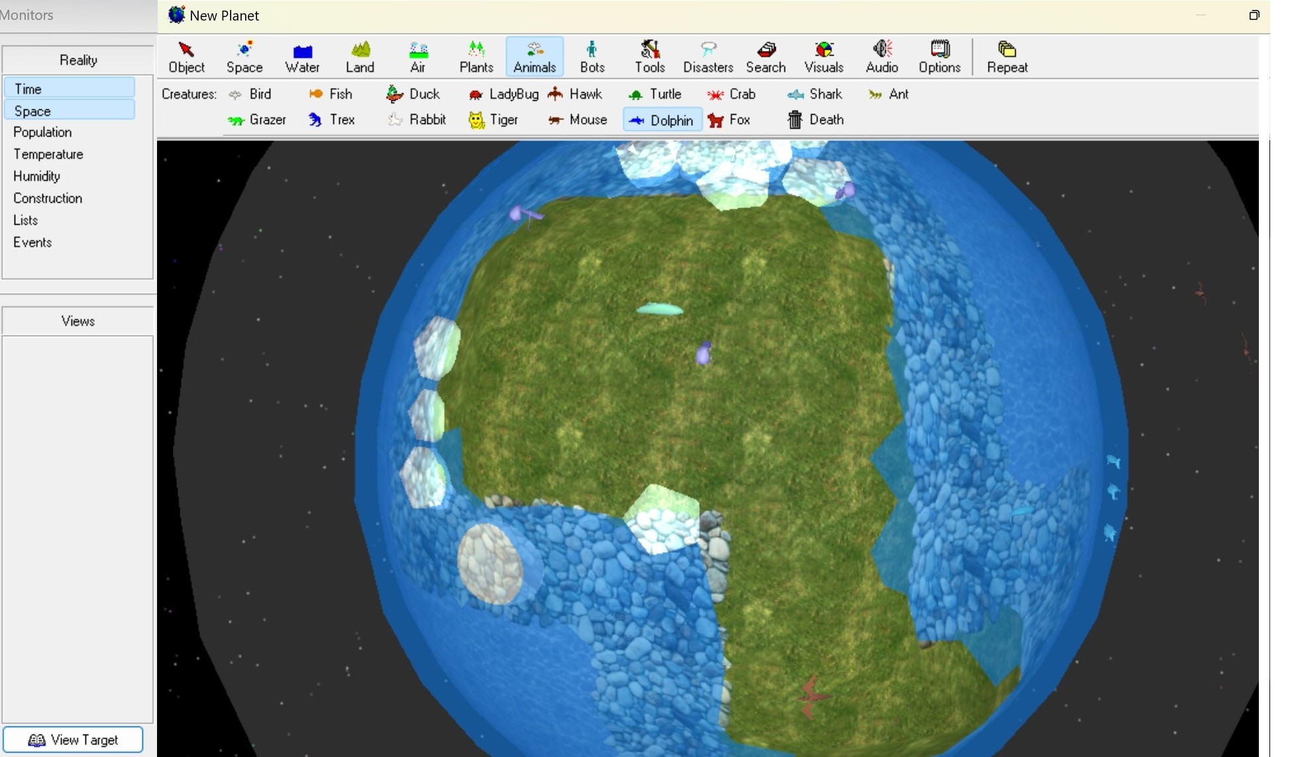The height and width of the screenshot is (757, 1290).
Task: Click the Views panel header
Action: pos(78,321)
